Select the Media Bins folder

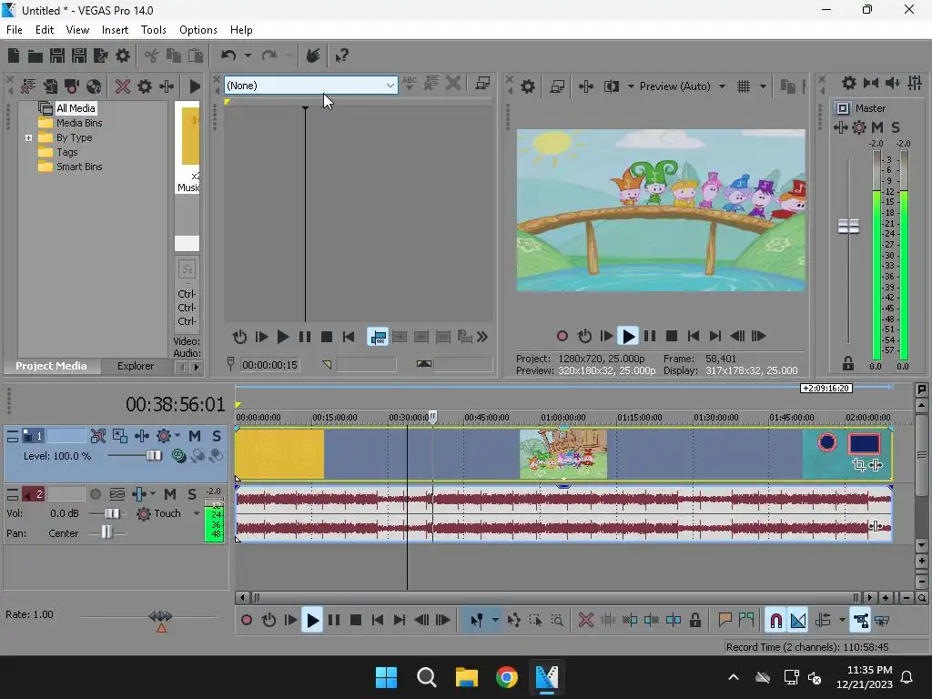point(79,123)
